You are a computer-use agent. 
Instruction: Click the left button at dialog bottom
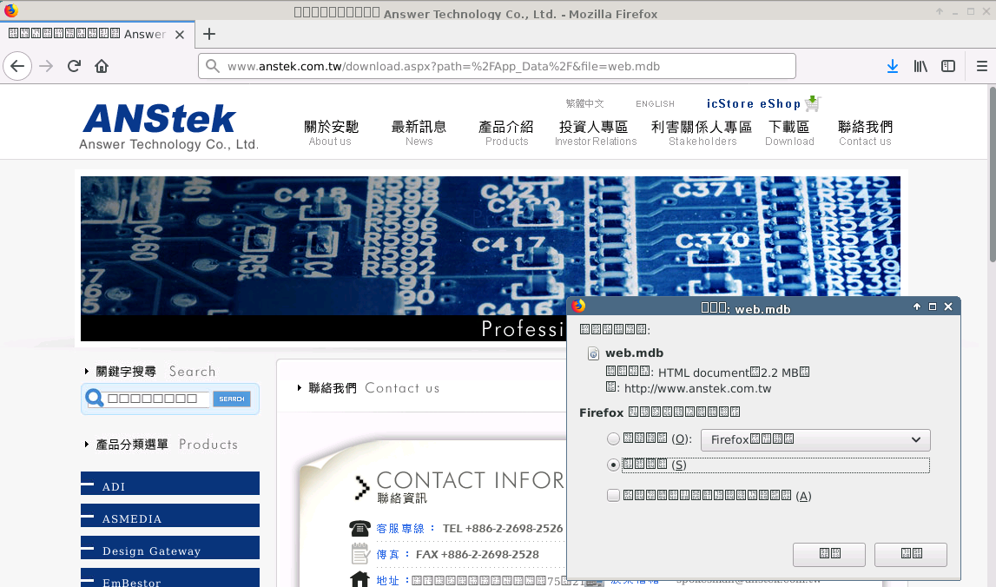[x=829, y=555]
